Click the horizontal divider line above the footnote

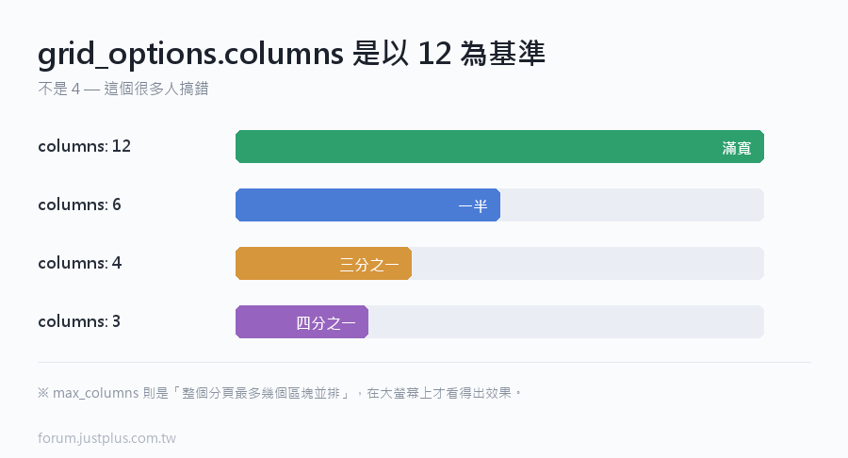pos(425,362)
